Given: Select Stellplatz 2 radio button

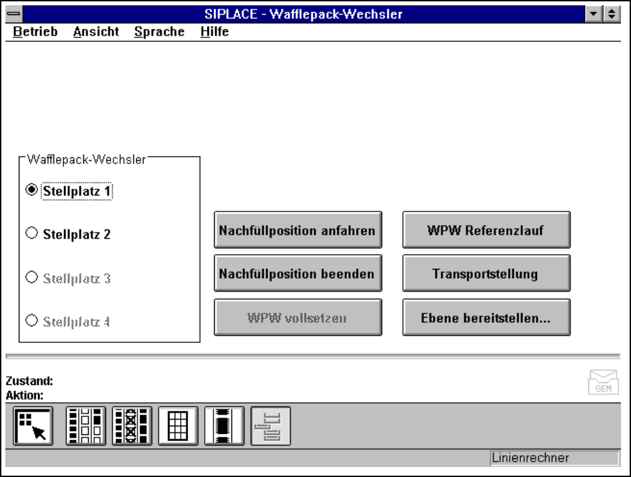Looking at the screenshot, I should tap(68, 234).
